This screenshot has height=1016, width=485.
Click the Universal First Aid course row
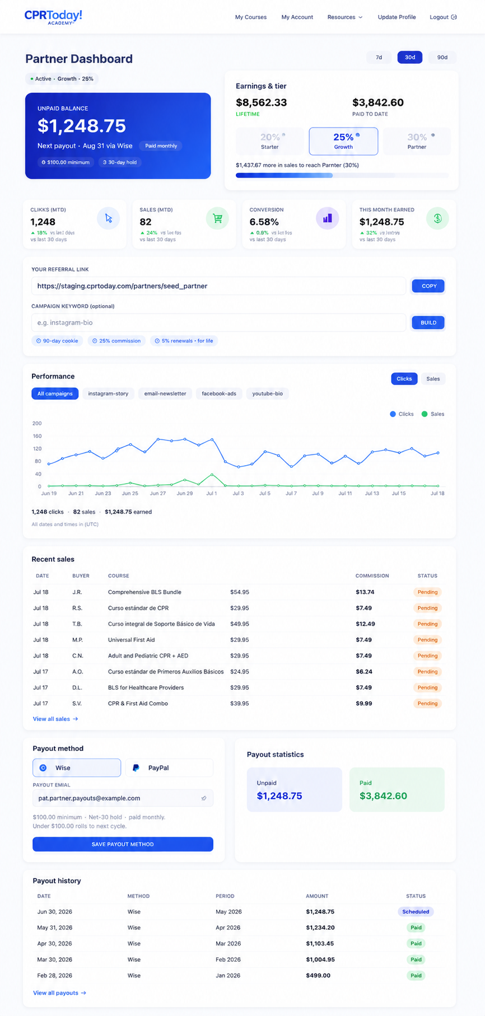point(238,640)
